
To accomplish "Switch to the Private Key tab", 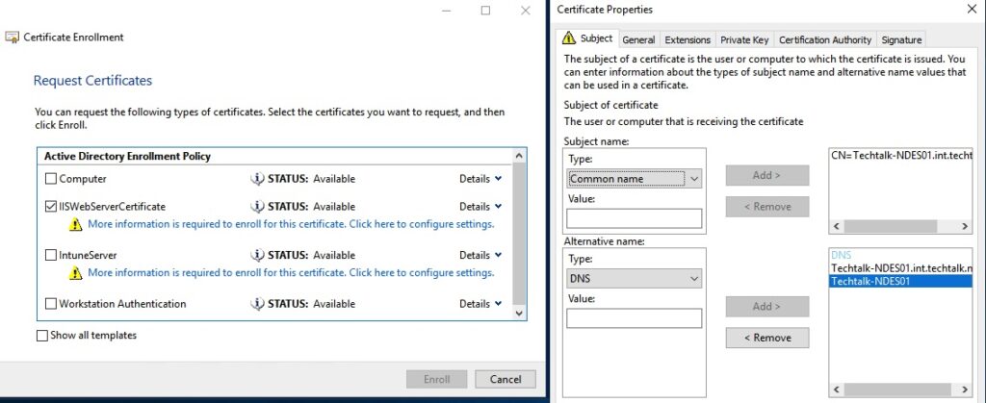I will click(x=744, y=39).
